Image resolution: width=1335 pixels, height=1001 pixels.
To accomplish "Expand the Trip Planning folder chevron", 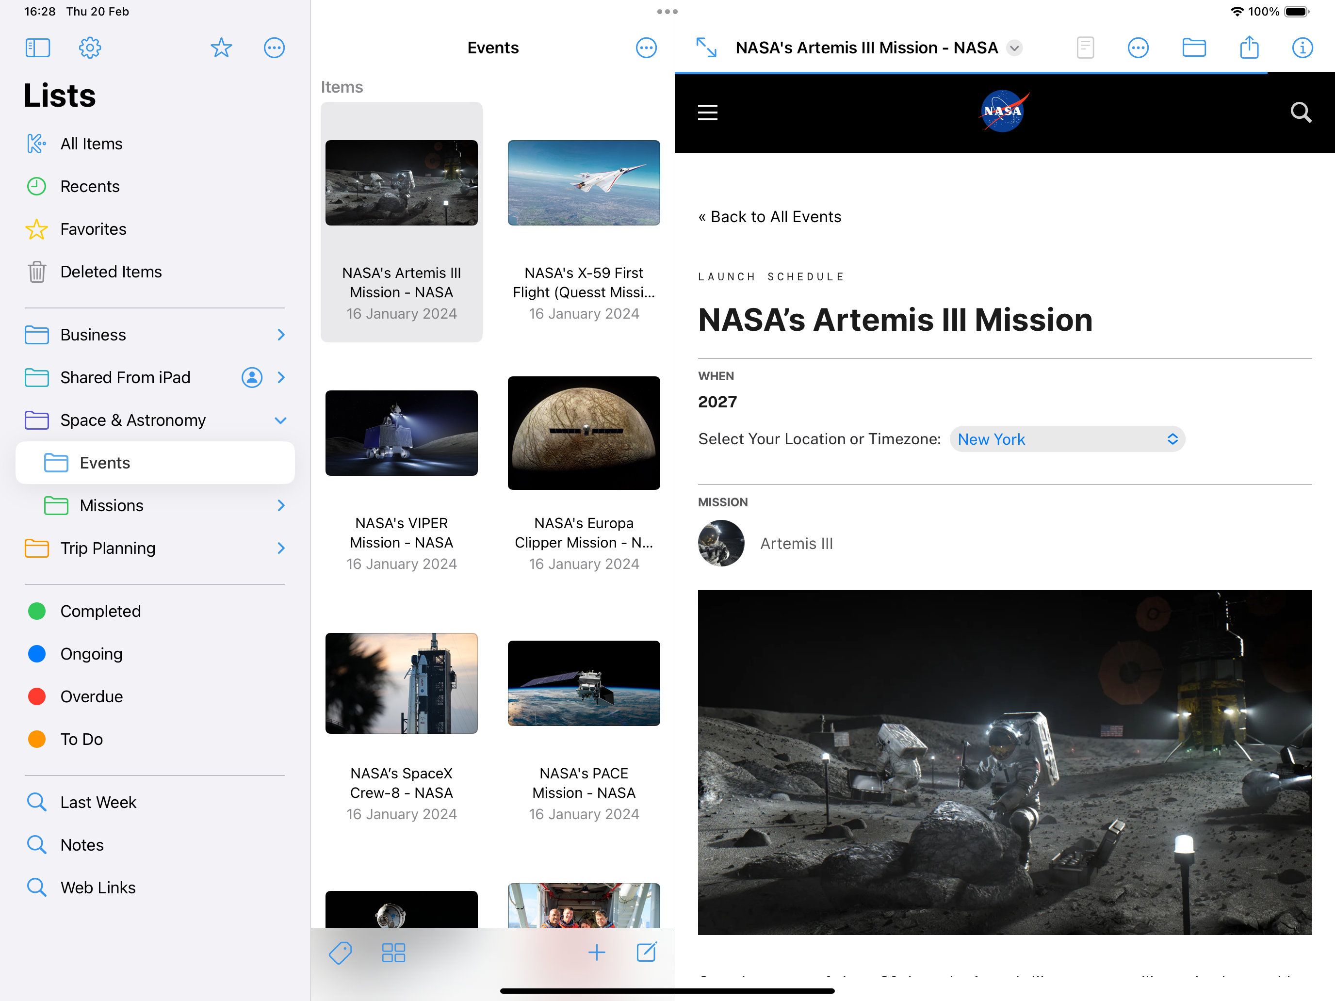I will pos(281,548).
